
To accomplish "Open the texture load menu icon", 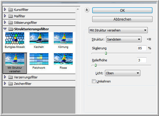I will click(149, 39).
